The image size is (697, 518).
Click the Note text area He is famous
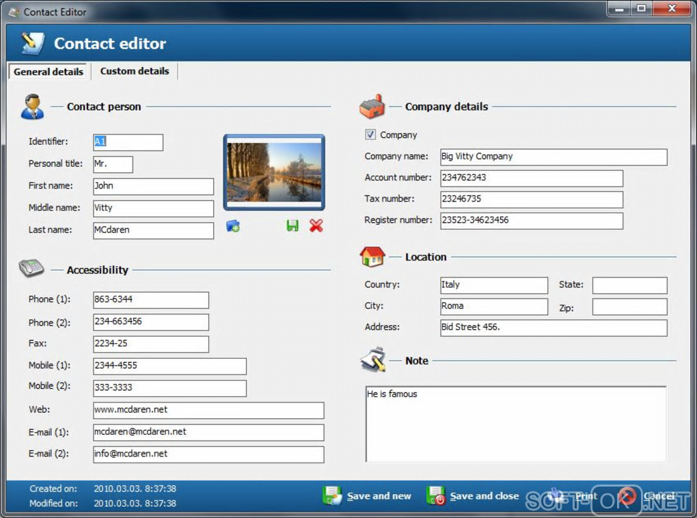(516, 424)
